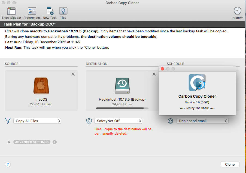
Task: Click the "Last Run" date line
Action: (42, 42)
